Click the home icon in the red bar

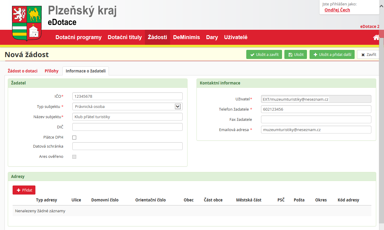click(376, 37)
